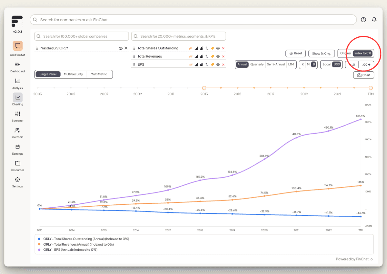Switch currency to Local
The width and height of the screenshot is (387, 274).
click(327, 64)
